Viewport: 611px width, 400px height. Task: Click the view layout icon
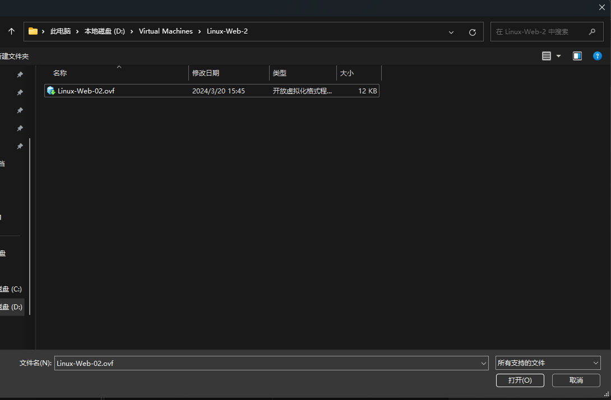547,56
